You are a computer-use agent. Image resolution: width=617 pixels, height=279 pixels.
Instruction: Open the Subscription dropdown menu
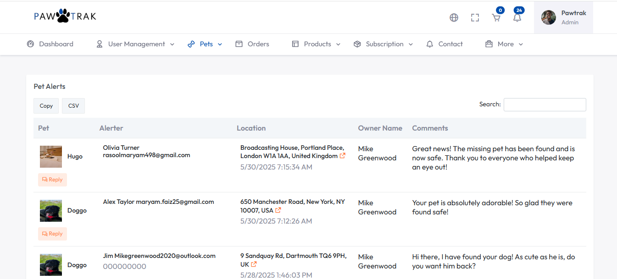coord(383,44)
